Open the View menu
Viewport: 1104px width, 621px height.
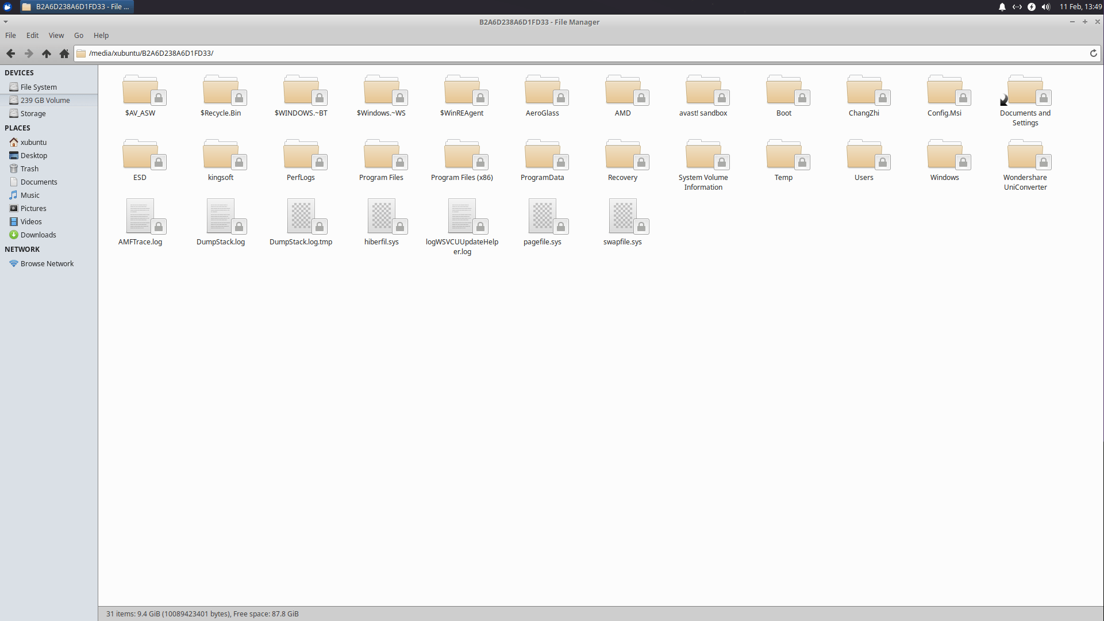[56, 35]
